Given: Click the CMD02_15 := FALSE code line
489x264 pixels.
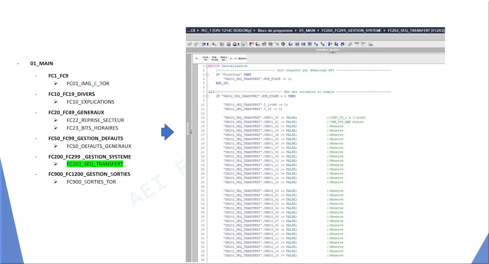Looking at the screenshot, I should [260, 256].
